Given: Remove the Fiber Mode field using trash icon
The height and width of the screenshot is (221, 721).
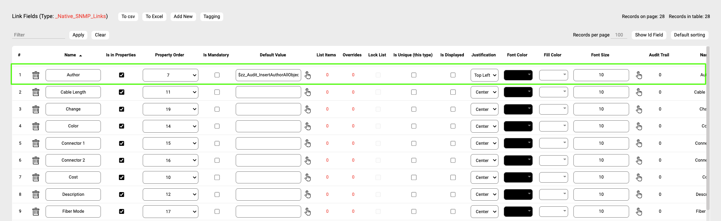Looking at the screenshot, I should (x=36, y=212).
